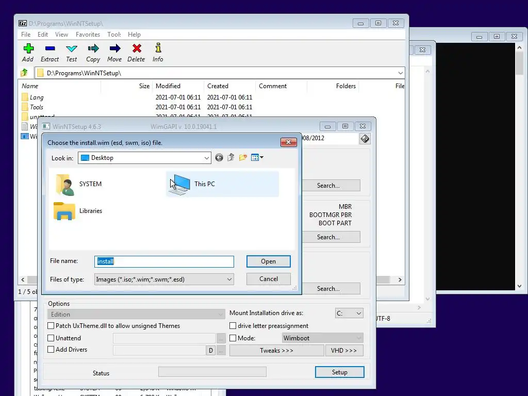Click the Info toolbar icon
Viewport: 528px width, 396px height.
(x=158, y=48)
